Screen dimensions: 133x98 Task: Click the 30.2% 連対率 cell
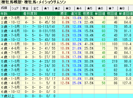click(76, 44)
